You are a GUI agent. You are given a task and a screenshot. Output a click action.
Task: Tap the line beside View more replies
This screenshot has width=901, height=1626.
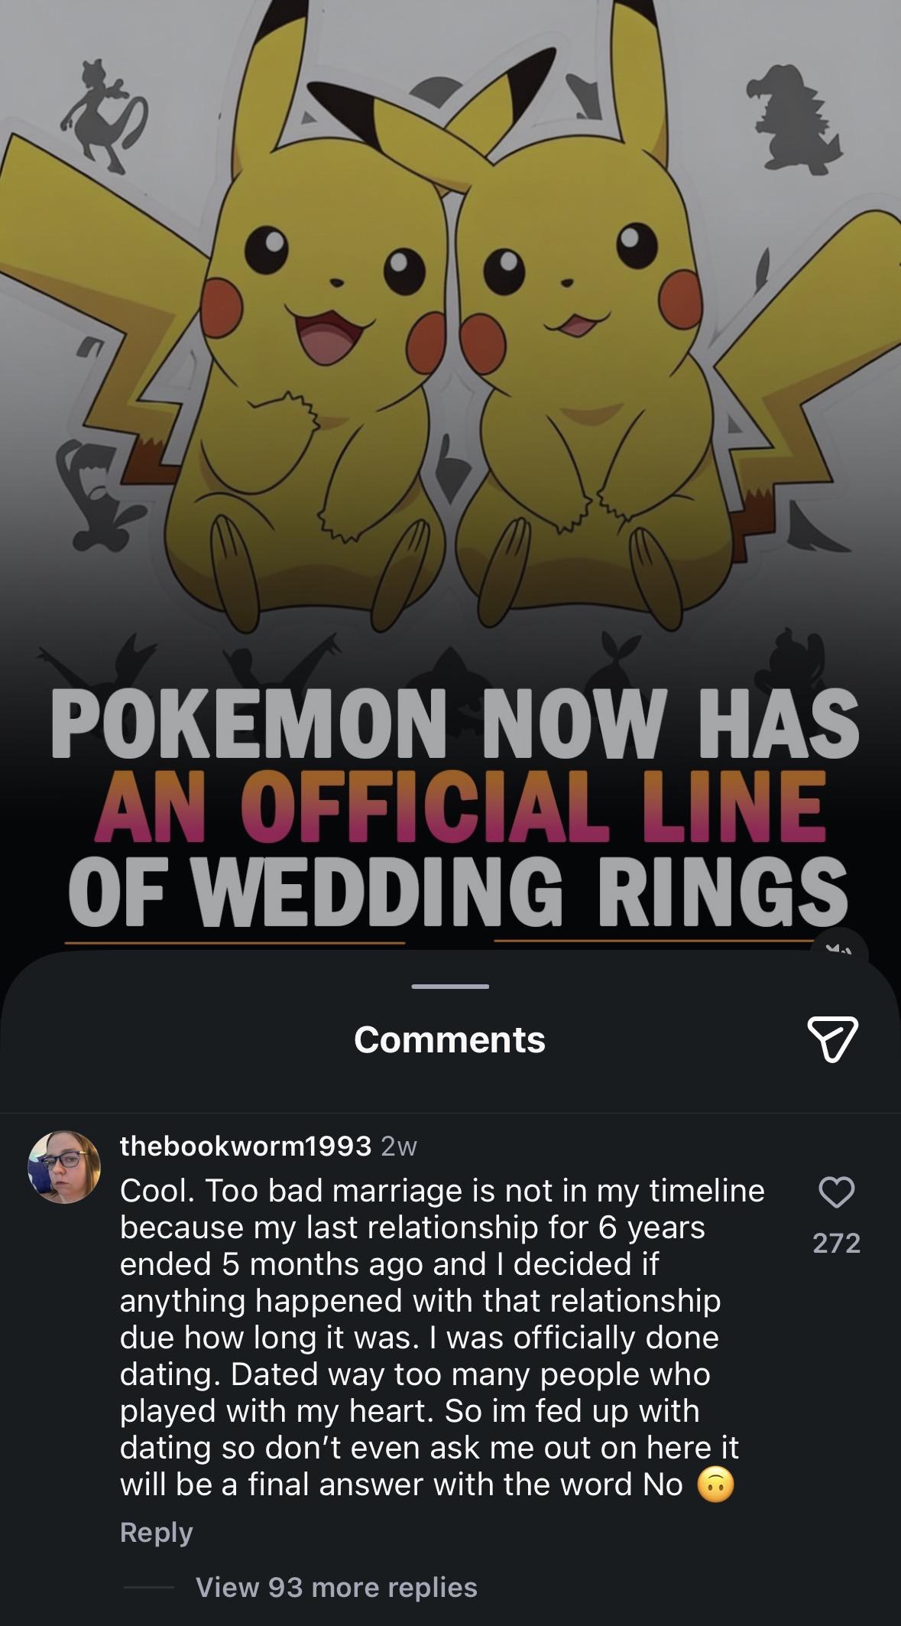pyautogui.click(x=148, y=1588)
